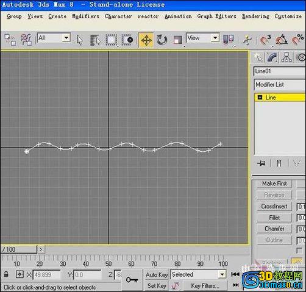Toggle the Selection Lock padlock icon

pyautogui.click(x=6, y=274)
